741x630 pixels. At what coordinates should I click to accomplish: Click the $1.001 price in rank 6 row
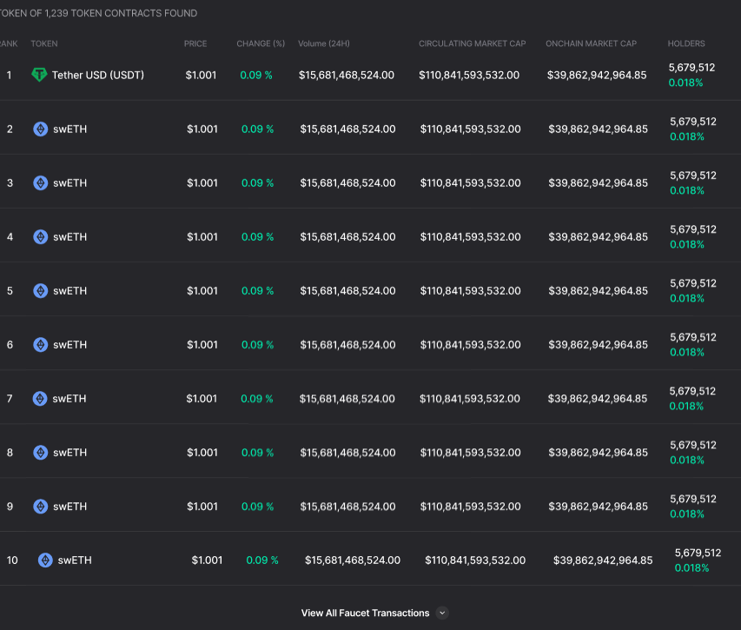202,344
